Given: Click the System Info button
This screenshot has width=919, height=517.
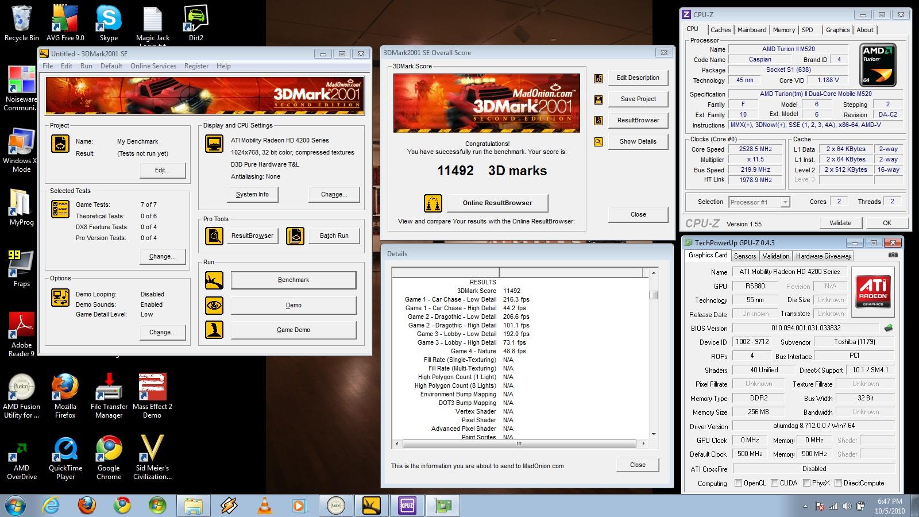Looking at the screenshot, I should pos(252,194).
